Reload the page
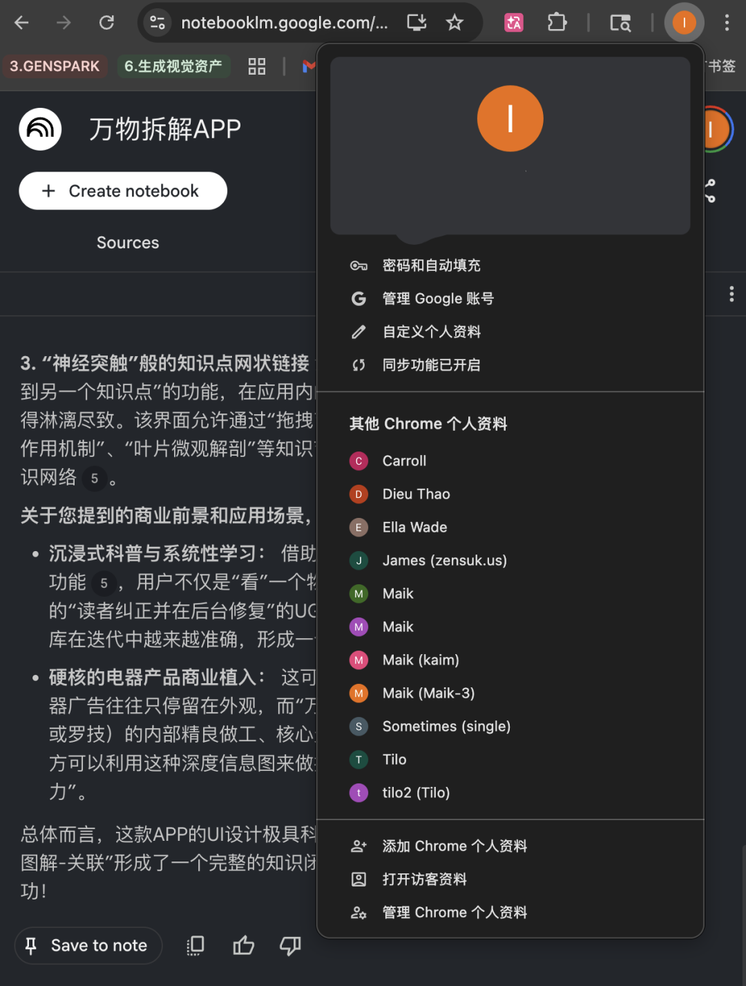 (106, 23)
